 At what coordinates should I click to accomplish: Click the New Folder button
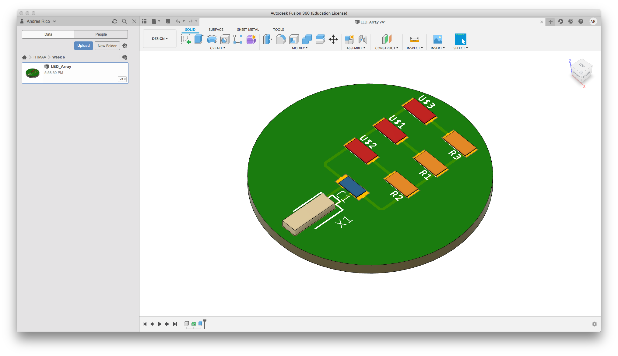107,46
